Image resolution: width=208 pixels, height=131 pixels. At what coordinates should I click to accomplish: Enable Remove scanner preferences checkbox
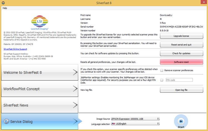[162, 70]
